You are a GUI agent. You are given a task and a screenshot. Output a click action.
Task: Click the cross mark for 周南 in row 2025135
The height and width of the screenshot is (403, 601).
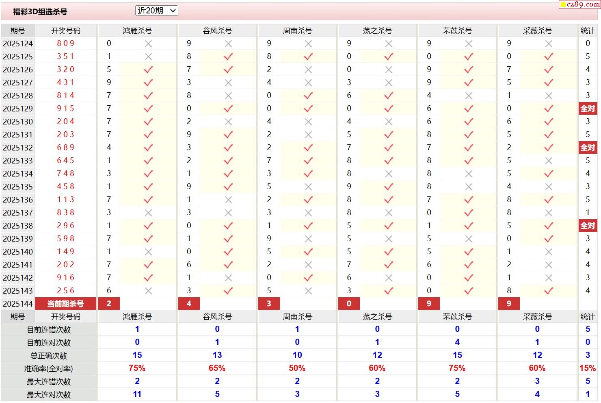308,187
